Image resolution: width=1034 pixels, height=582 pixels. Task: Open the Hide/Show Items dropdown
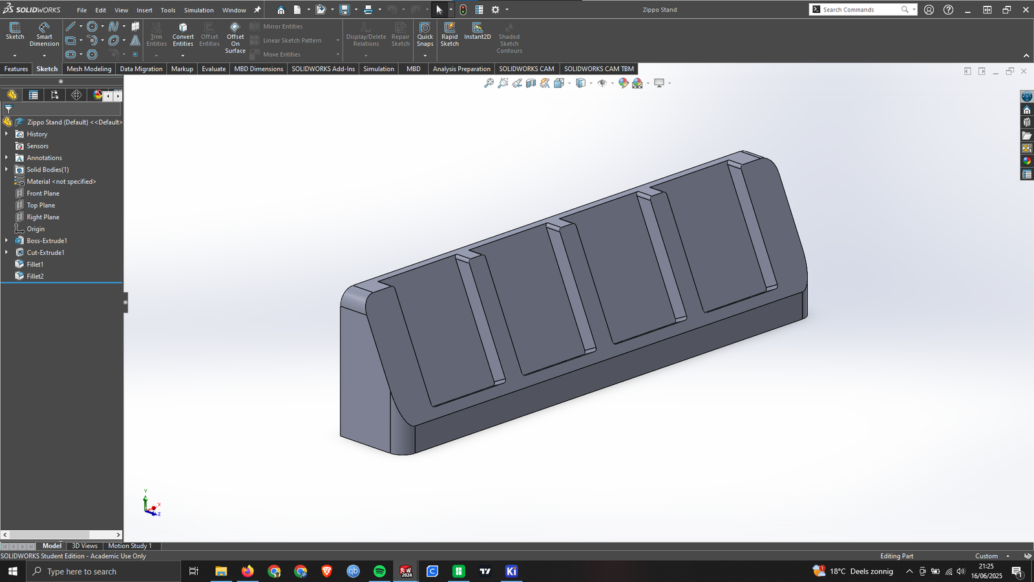pyautogui.click(x=611, y=83)
